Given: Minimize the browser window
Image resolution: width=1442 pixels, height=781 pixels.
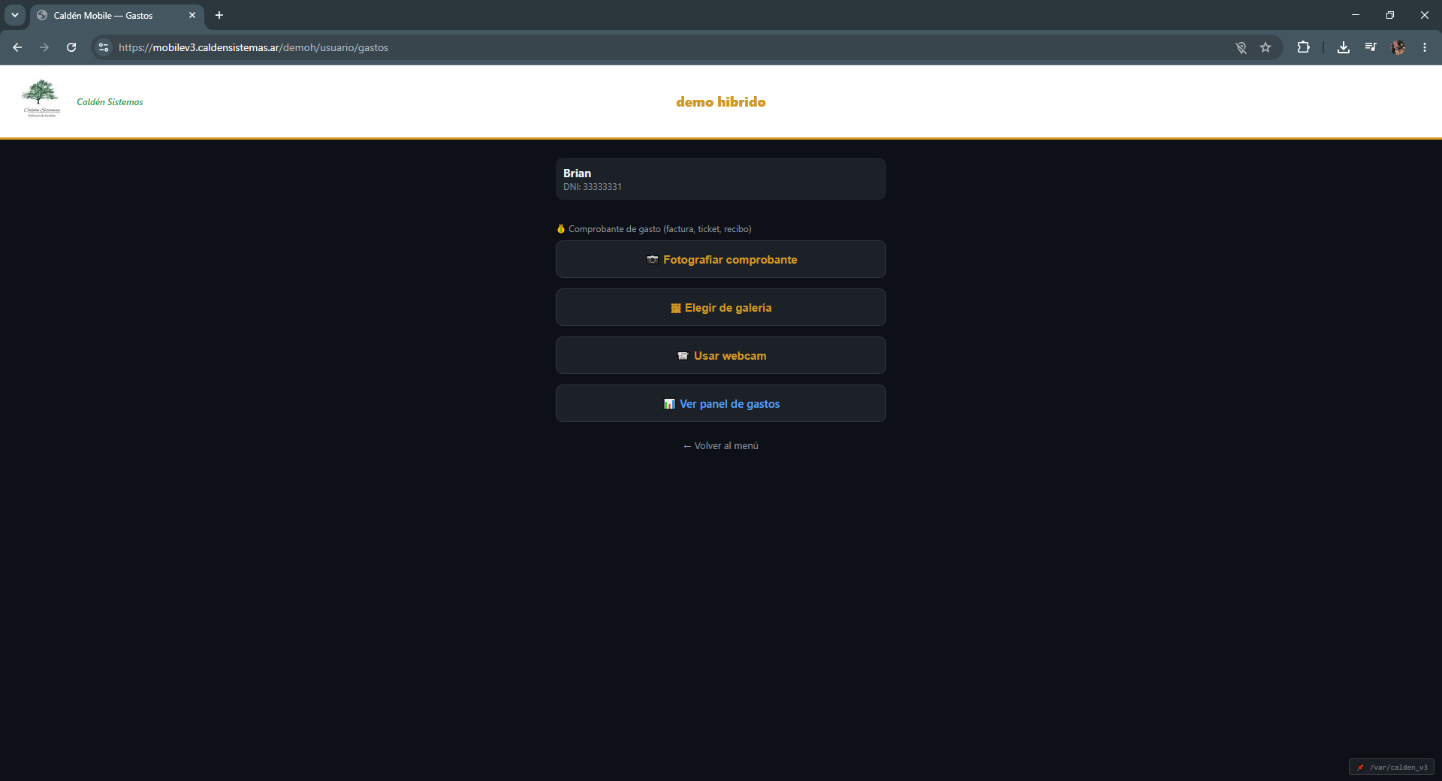Looking at the screenshot, I should [x=1356, y=15].
